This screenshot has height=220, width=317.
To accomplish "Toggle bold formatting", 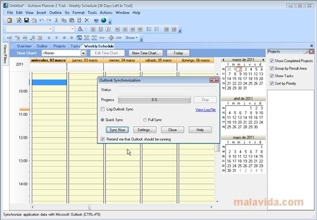I will [93, 29].
